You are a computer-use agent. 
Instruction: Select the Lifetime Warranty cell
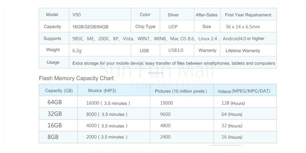[243, 50]
